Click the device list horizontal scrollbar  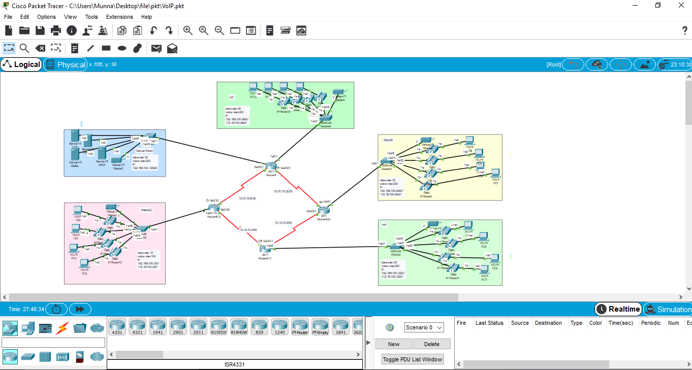[x=139, y=354]
